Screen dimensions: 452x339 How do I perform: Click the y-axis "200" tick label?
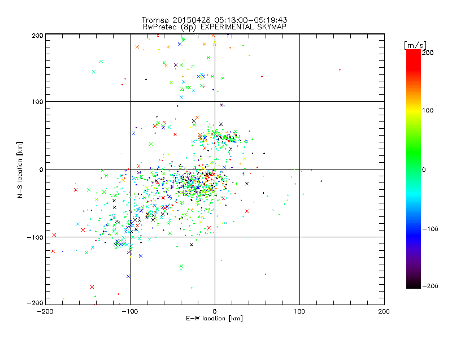click(37, 36)
